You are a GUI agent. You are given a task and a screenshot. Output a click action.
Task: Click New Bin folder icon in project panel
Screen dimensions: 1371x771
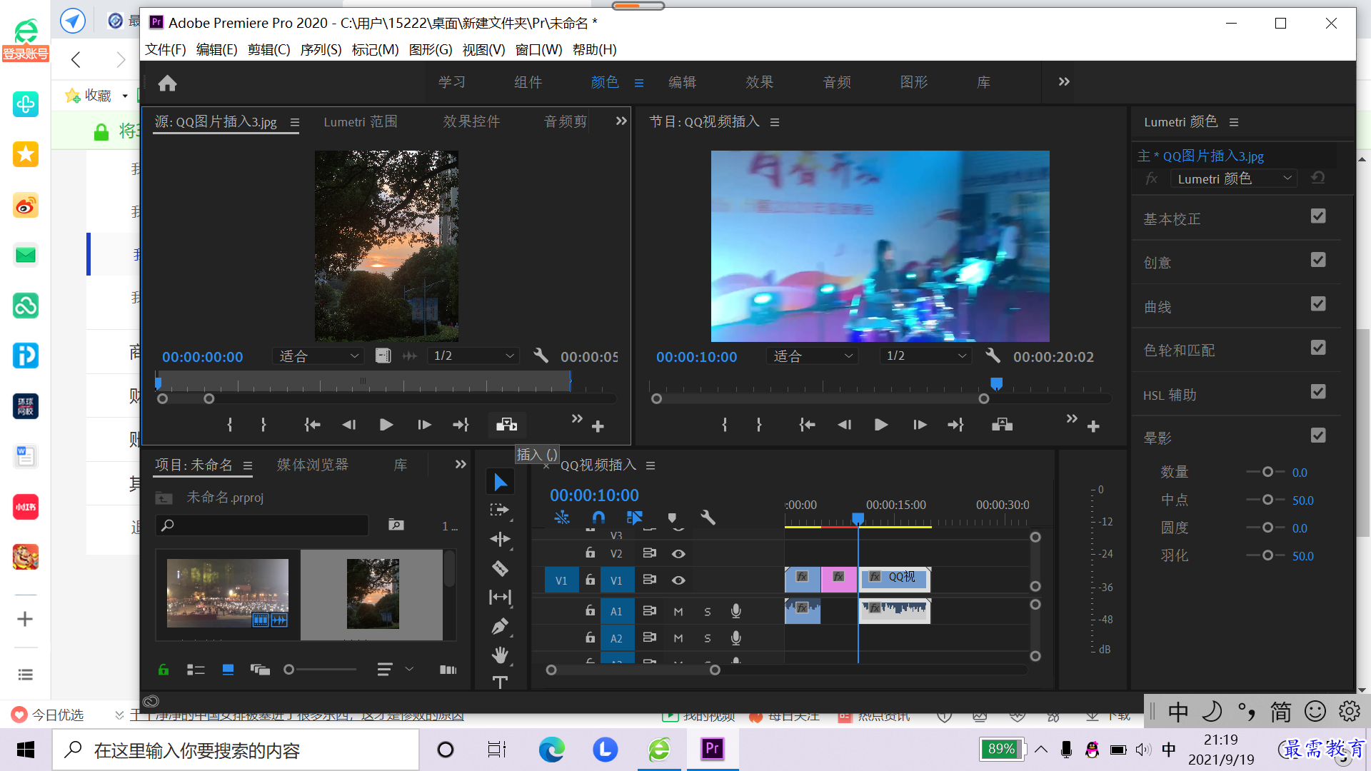pyautogui.click(x=396, y=525)
